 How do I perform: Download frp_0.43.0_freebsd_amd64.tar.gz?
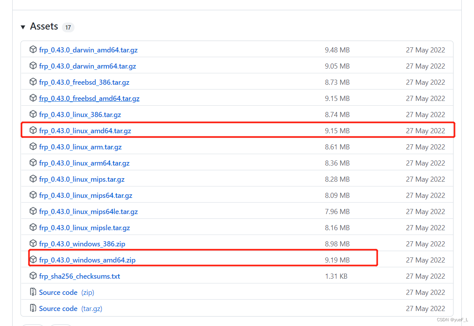coord(89,99)
